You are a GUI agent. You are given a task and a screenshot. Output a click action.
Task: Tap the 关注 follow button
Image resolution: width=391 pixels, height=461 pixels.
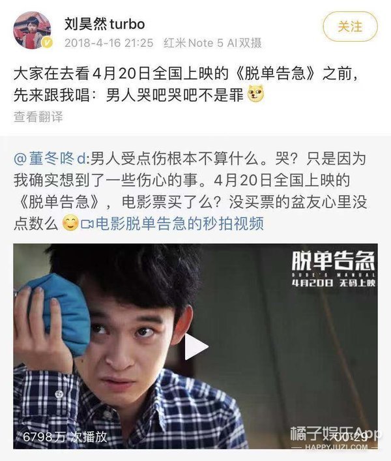[x=350, y=27]
